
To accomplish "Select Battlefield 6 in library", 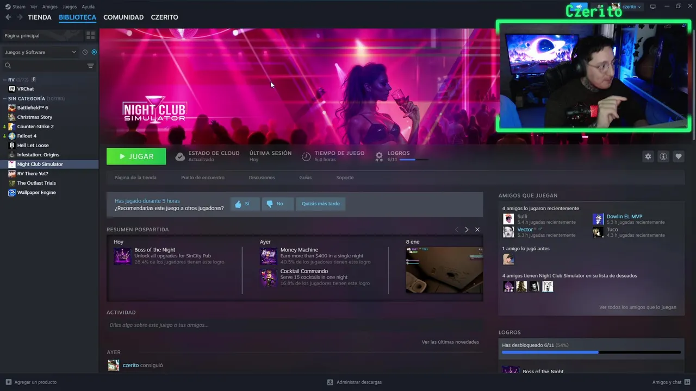I will coord(33,108).
